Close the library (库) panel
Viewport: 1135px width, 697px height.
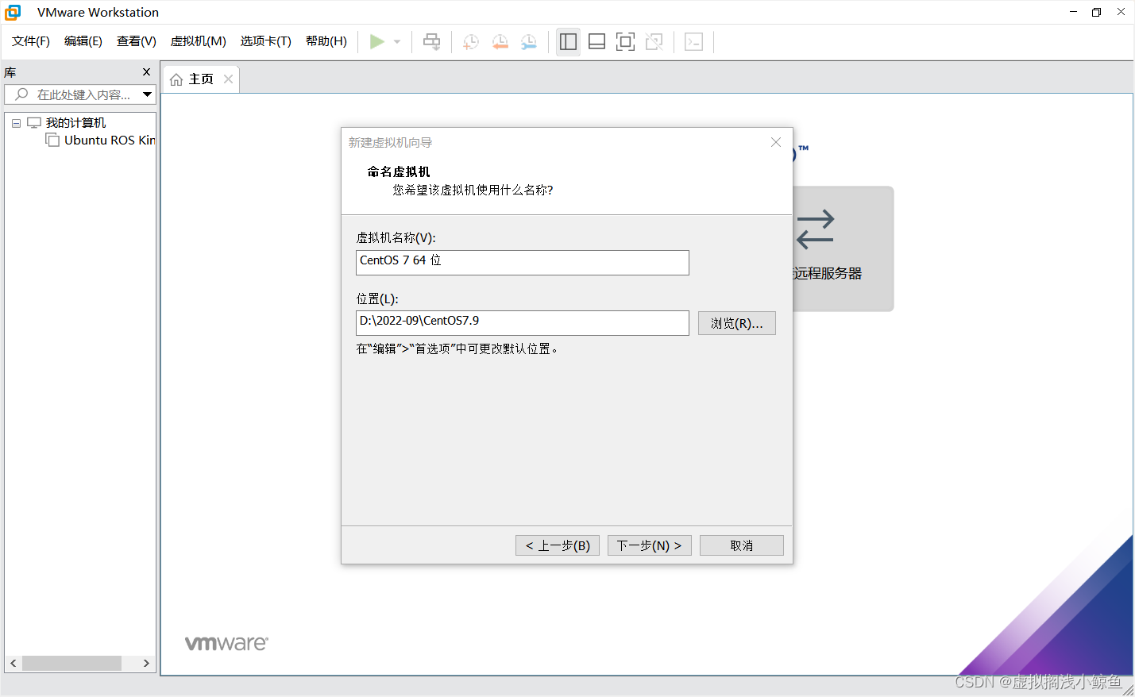[146, 72]
